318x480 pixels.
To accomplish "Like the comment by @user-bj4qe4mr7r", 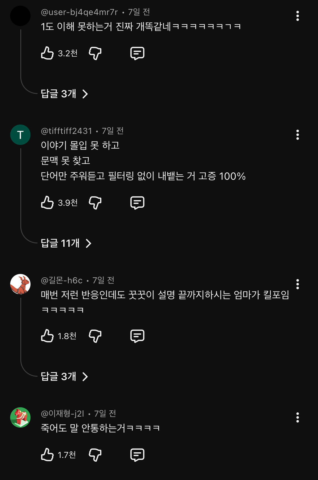I will (47, 53).
